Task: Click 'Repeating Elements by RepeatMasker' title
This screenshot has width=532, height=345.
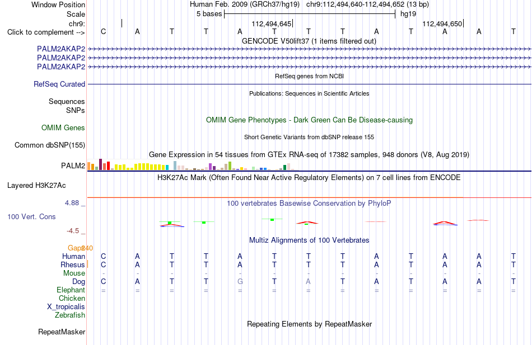Action: coord(309,324)
